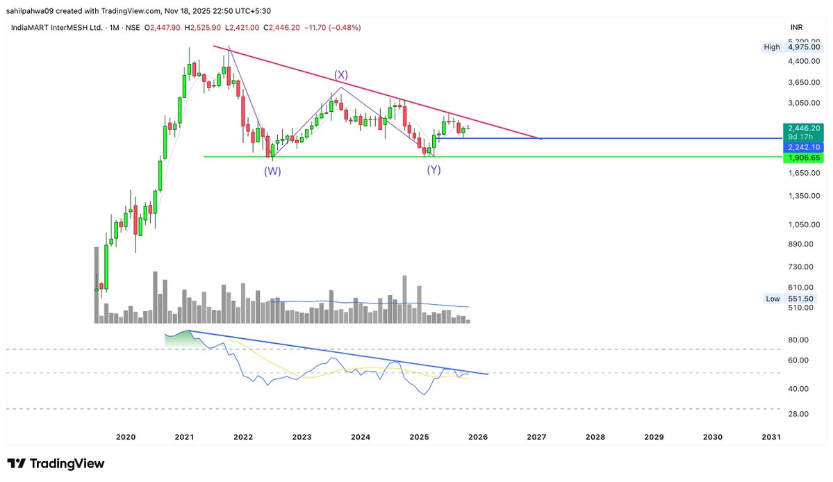Select the (Y) wave label on chart
This screenshot has width=833, height=482.
coord(433,169)
